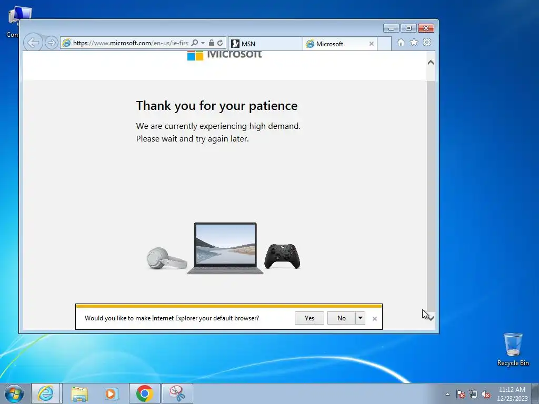Click Snipping Tool taskbar icon
Image resolution: width=539 pixels, height=404 pixels.
(177, 393)
